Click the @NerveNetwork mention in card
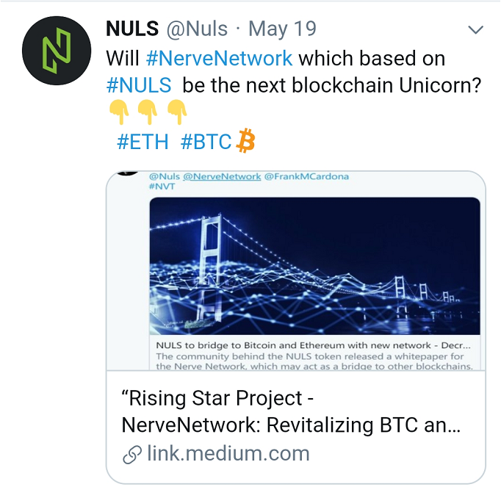 click(x=222, y=176)
